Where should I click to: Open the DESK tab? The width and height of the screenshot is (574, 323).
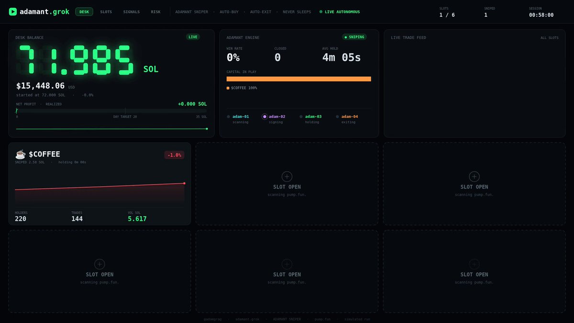(x=84, y=11)
